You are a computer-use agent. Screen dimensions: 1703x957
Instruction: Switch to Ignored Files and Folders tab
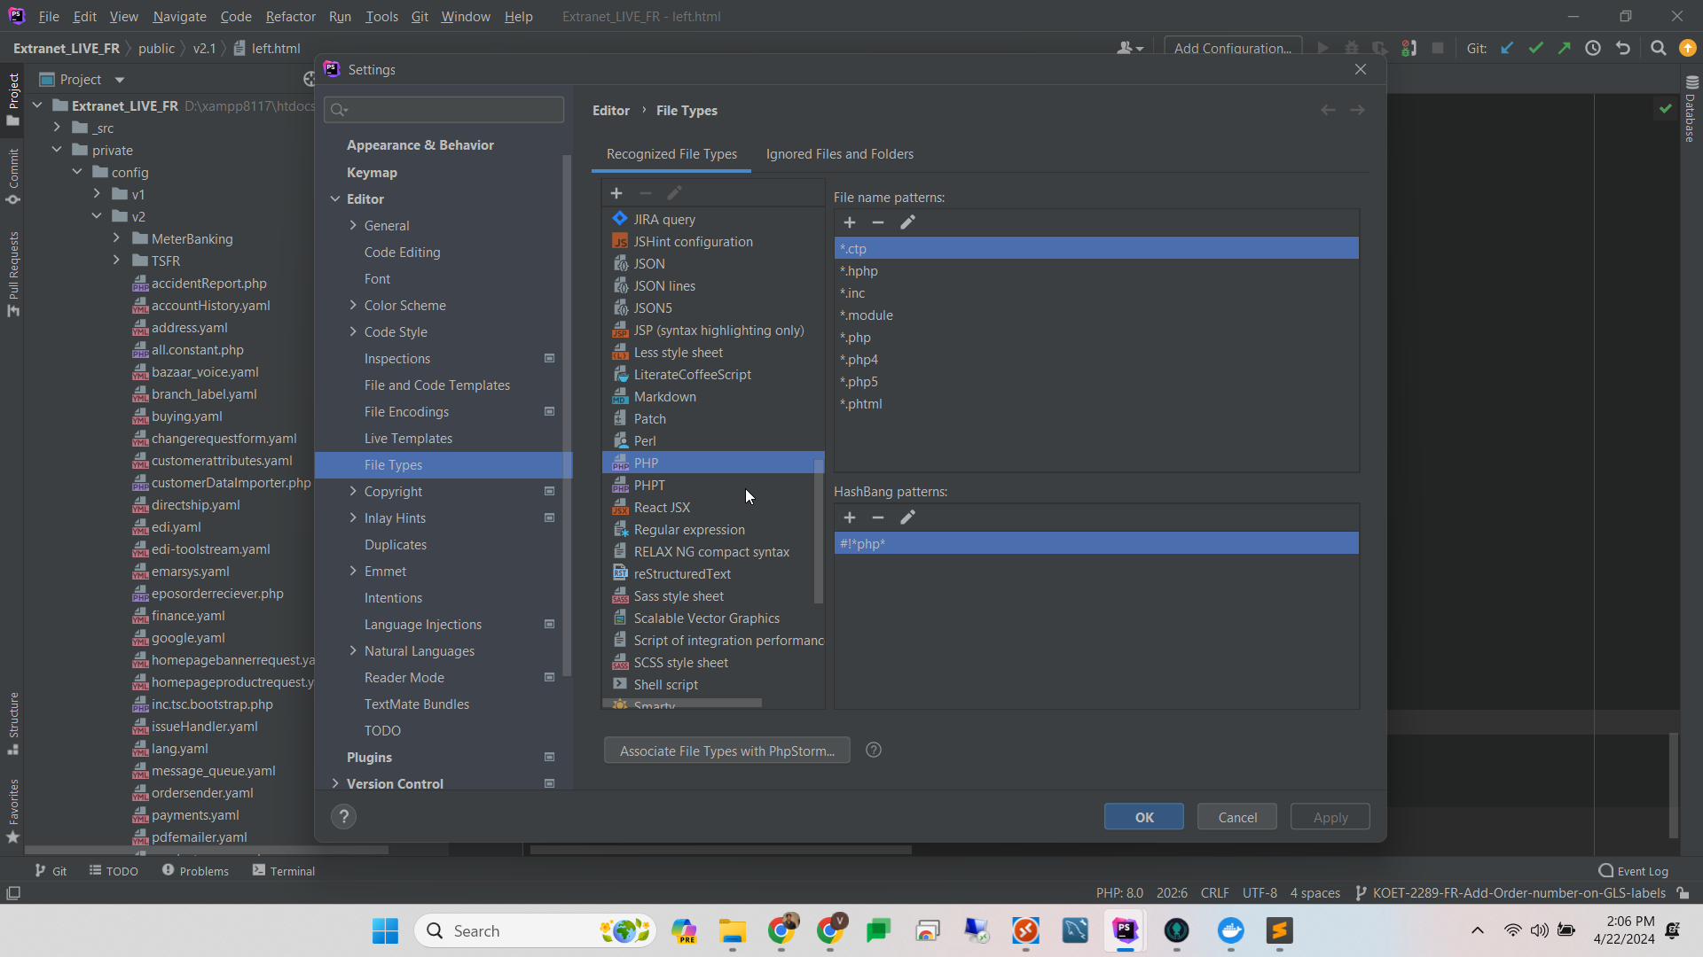point(839,154)
